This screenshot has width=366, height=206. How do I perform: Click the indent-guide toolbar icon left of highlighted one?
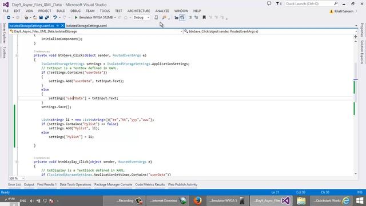pyautogui.click(x=177, y=18)
